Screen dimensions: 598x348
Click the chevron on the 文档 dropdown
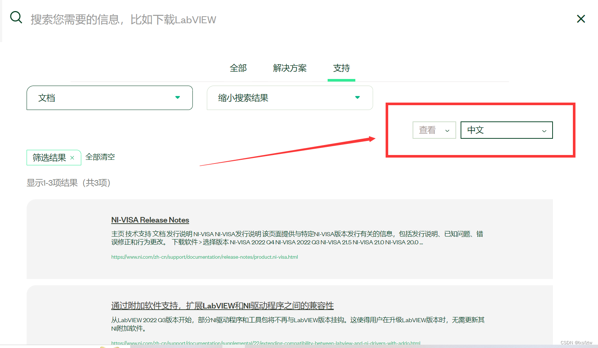(x=178, y=97)
